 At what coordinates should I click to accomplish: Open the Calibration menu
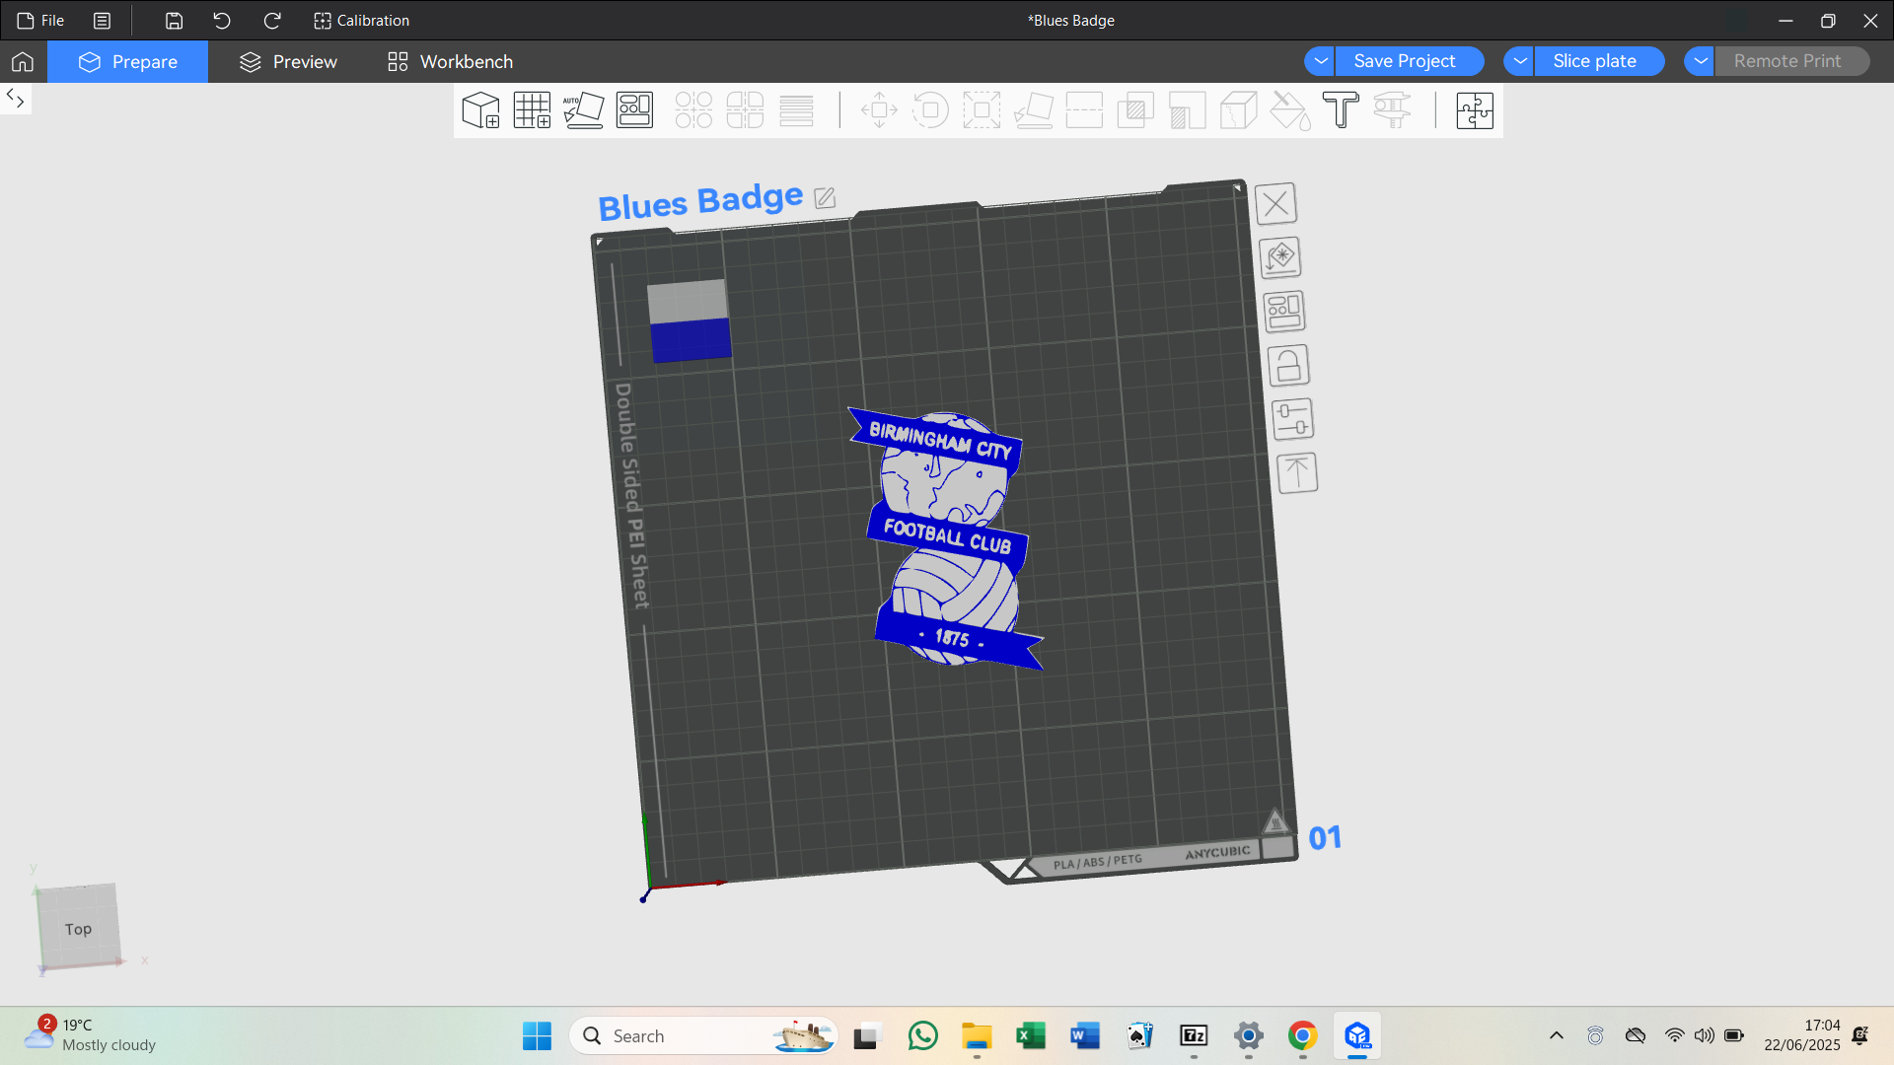pos(361,21)
